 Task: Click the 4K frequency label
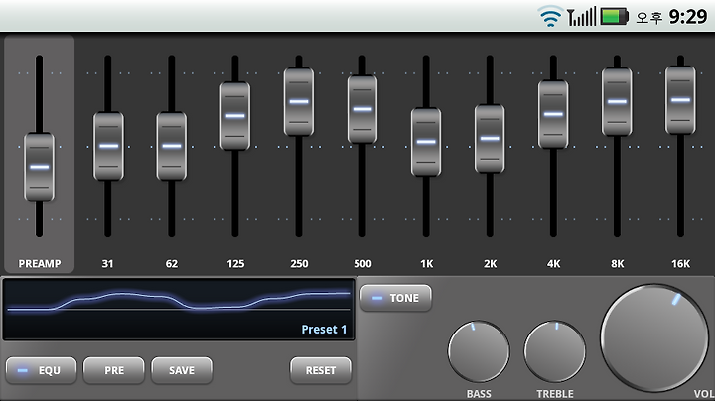coord(553,264)
